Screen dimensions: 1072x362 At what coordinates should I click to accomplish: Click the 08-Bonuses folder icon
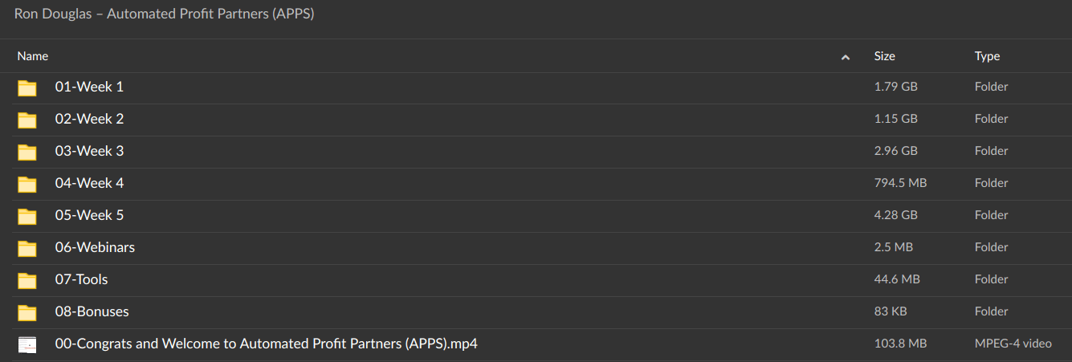(x=27, y=312)
